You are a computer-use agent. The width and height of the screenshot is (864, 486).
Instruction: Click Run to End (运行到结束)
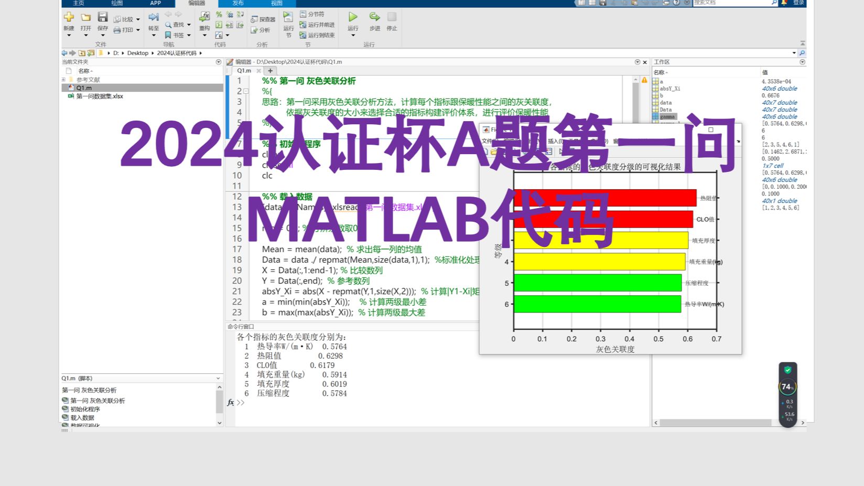click(x=317, y=35)
